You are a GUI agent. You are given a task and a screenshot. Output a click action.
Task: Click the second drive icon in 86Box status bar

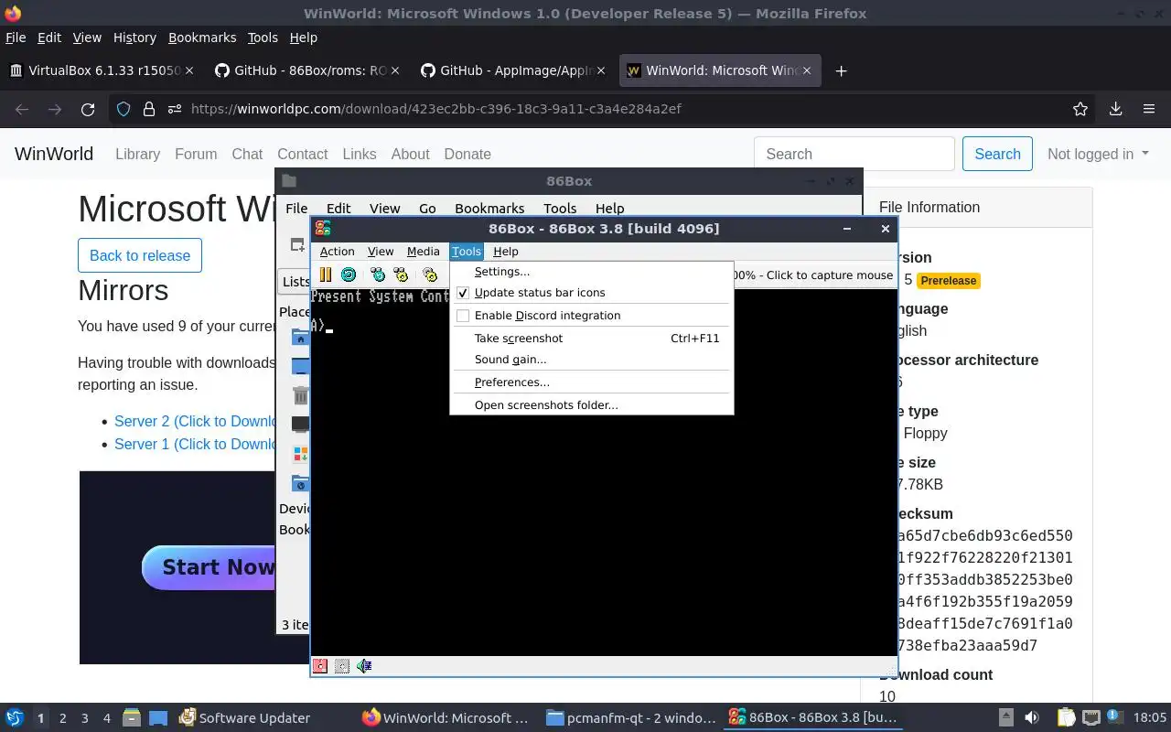click(x=342, y=666)
